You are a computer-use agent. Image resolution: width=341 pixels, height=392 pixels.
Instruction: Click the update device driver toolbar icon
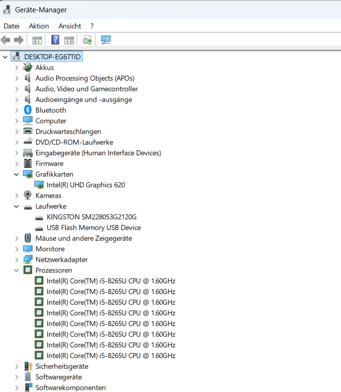(x=87, y=40)
